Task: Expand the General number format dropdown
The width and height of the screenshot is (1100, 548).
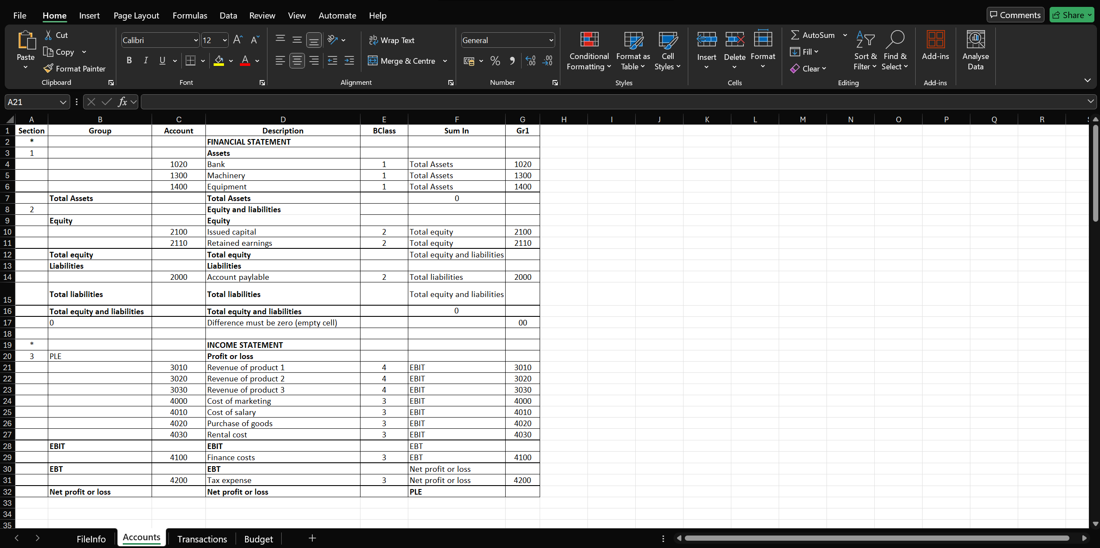Action: point(551,40)
